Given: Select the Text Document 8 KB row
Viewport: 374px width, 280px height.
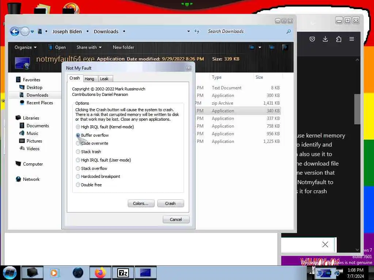Looking at the screenshot, I should pyautogui.click(x=238, y=87).
